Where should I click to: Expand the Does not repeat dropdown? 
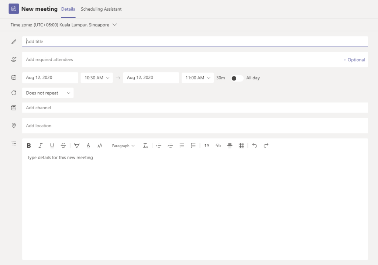tap(48, 93)
